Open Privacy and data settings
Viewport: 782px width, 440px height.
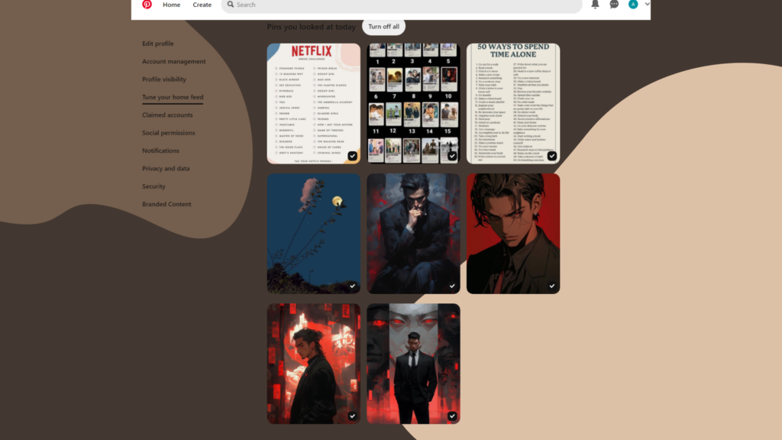point(166,169)
